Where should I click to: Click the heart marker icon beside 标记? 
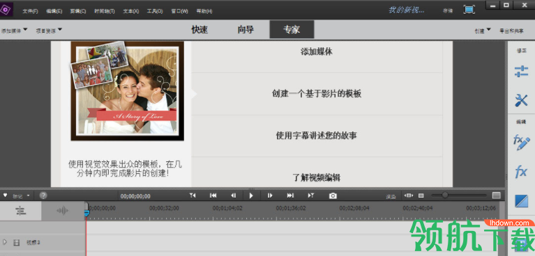click(x=5, y=195)
